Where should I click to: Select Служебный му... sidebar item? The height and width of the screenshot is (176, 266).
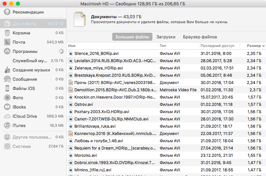point(33,61)
